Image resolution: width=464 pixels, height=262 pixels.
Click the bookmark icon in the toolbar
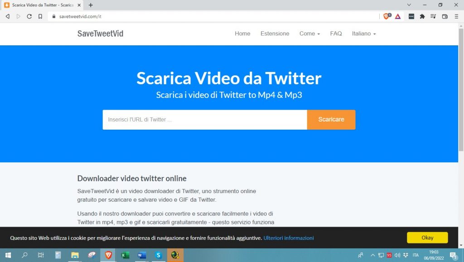(40, 16)
